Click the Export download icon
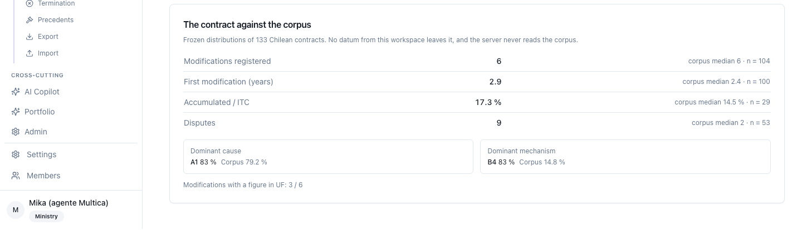 click(30, 37)
